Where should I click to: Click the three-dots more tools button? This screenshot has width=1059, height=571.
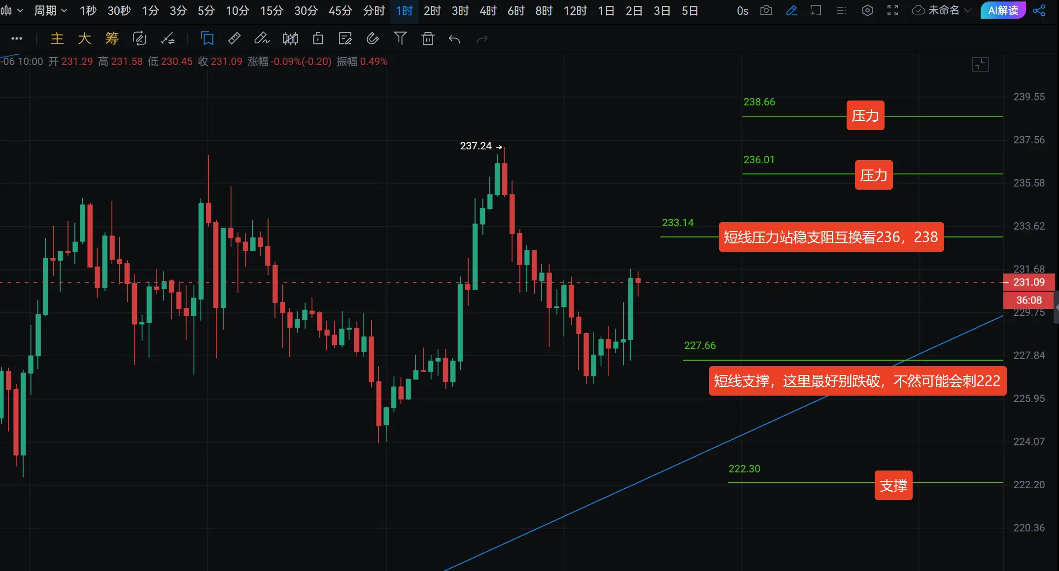click(x=17, y=38)
